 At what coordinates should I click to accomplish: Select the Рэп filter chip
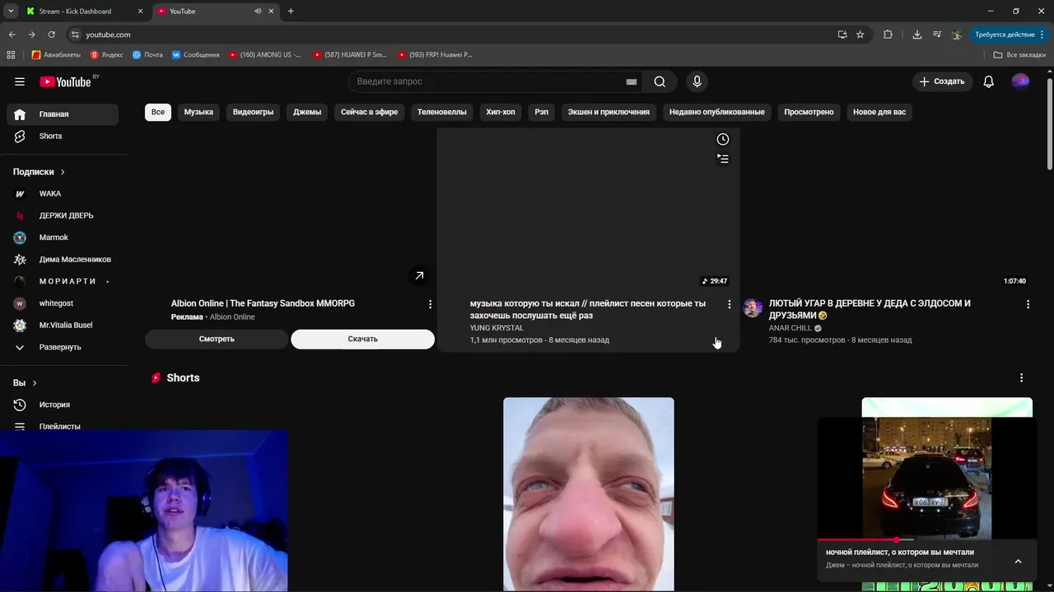tap(541, 112)
